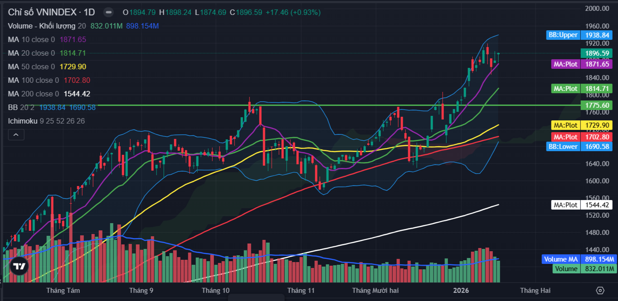
Task: Click the BB:Upper price label
Action: (x=564, y=35)
